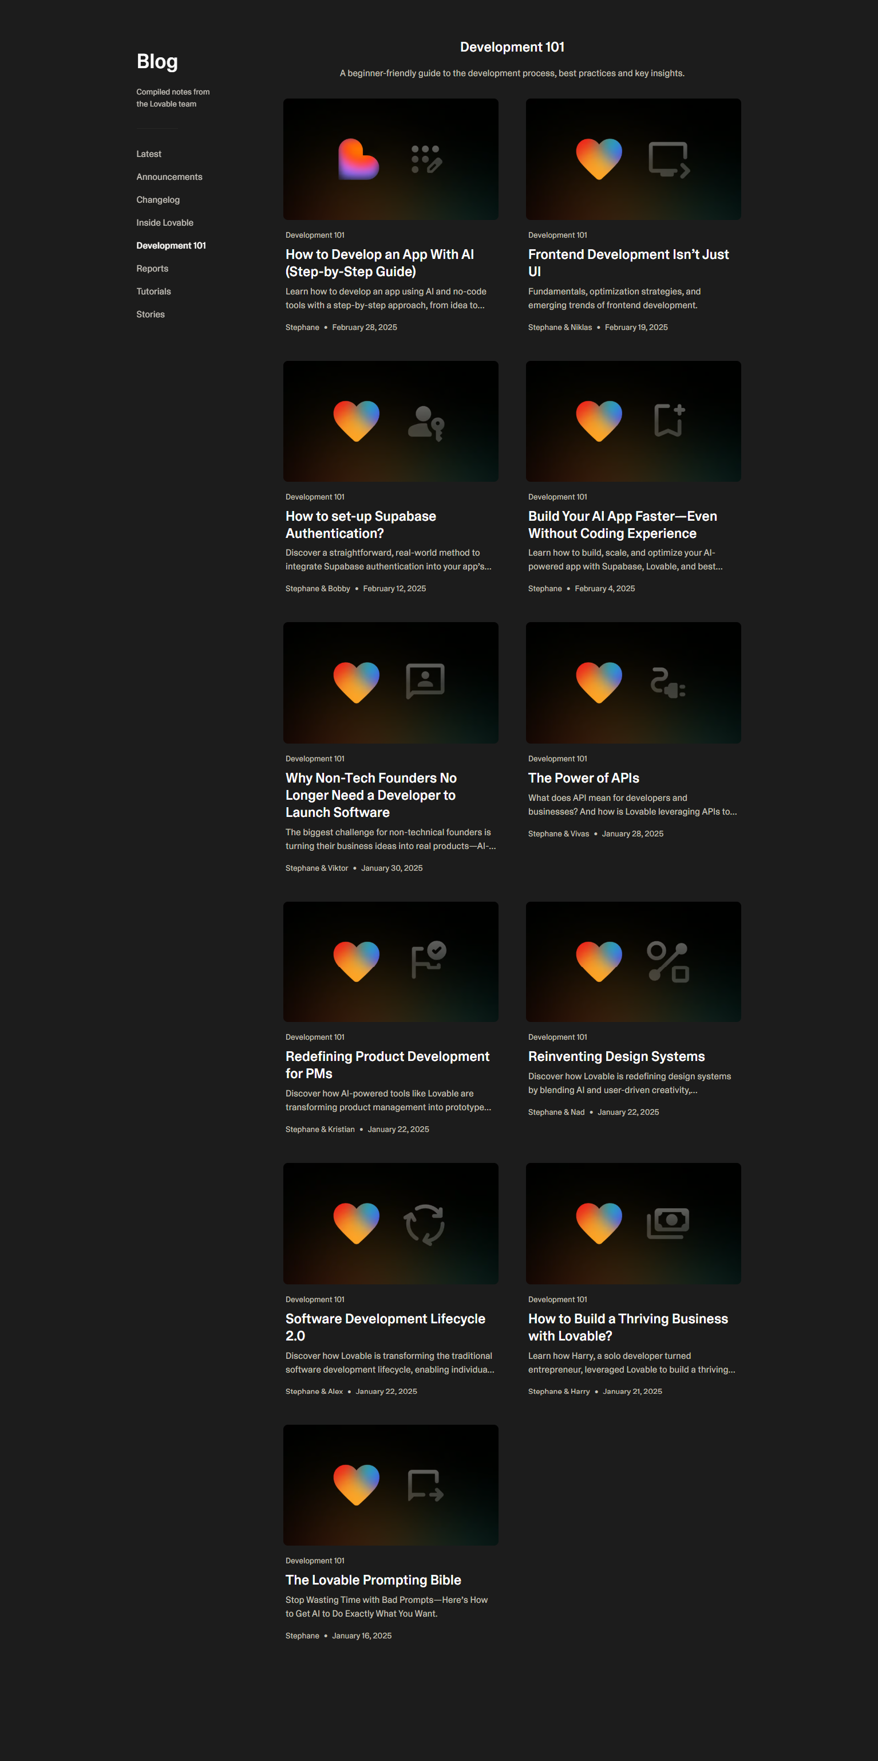Click the Blog heading in the sidebar
Image resolution: width=878 pixels, height=1761 pixels.
point(157,61)
